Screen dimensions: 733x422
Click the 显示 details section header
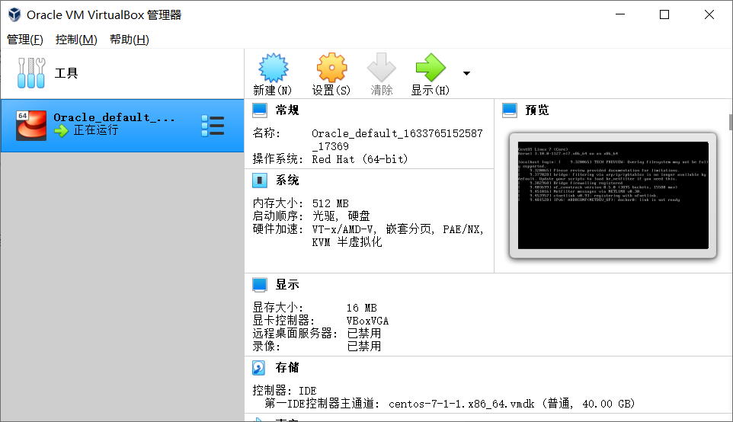287,285
